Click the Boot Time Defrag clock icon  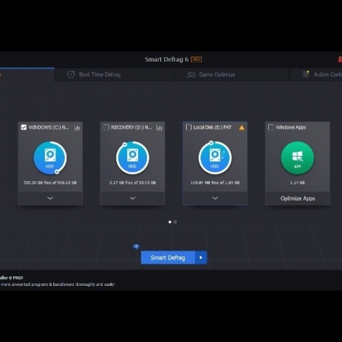(x=71, y=75)
